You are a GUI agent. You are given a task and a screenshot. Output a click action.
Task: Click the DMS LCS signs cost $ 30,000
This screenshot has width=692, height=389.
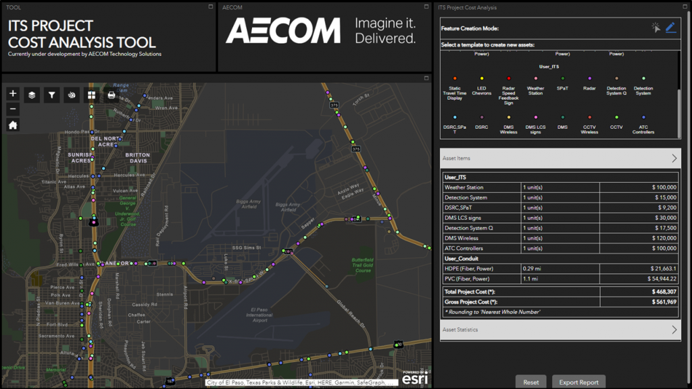coord(666,218)
